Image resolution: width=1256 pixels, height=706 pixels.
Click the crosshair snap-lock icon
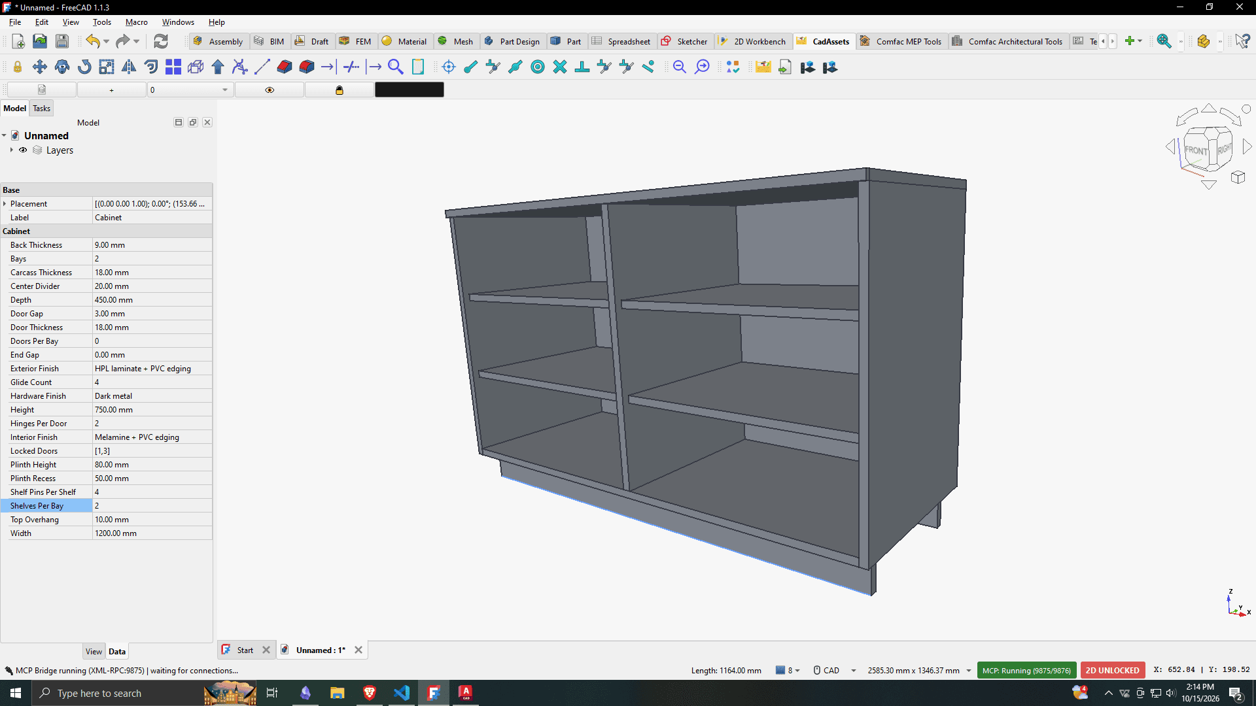pyautogui.click(x=449, y=67)
